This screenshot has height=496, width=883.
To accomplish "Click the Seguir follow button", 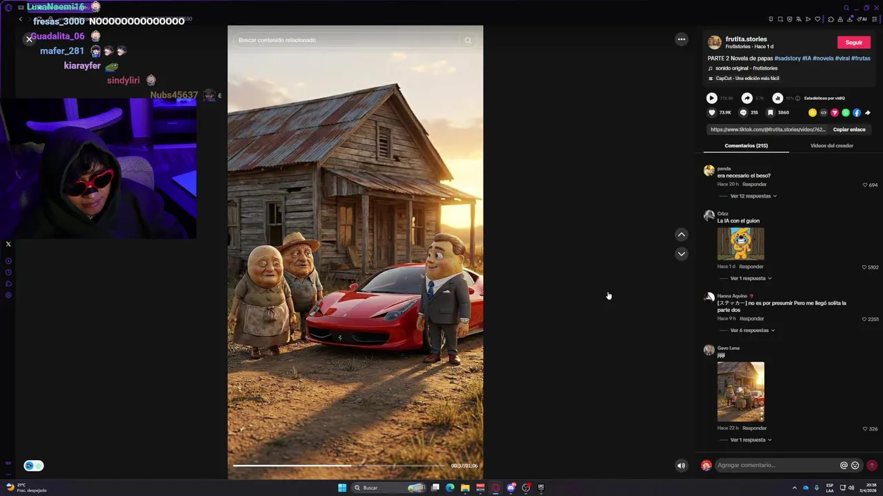I will [x=854, y=43].
